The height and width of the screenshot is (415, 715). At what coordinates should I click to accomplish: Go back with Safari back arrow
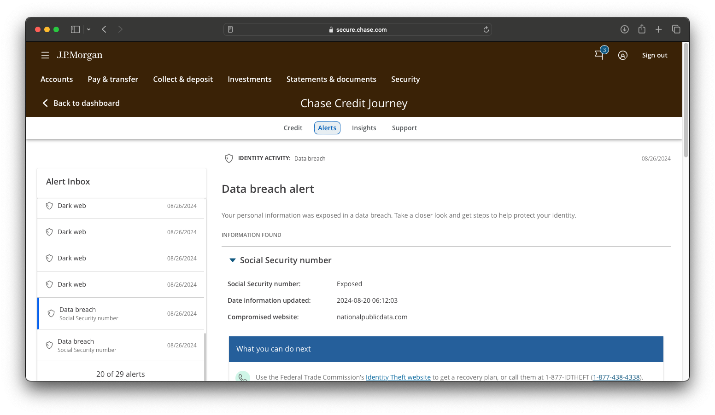click(104, 29)
